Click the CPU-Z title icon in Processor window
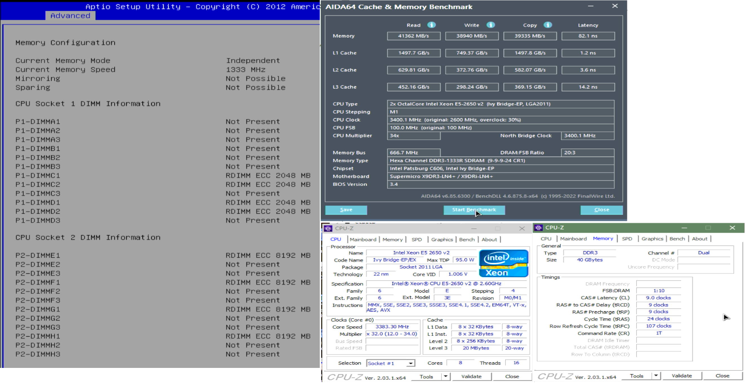The width and height of the screenshot is (745, 384). (x=328, y=228)
